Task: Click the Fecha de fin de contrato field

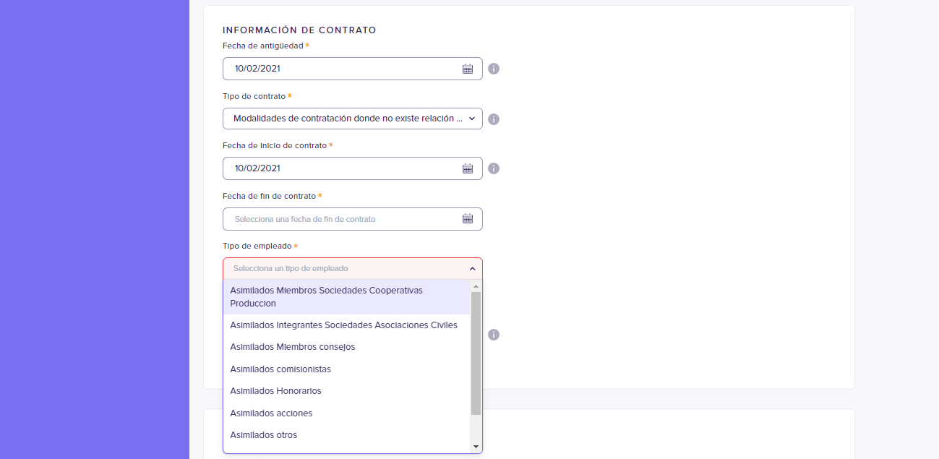Action: point(353,219)
